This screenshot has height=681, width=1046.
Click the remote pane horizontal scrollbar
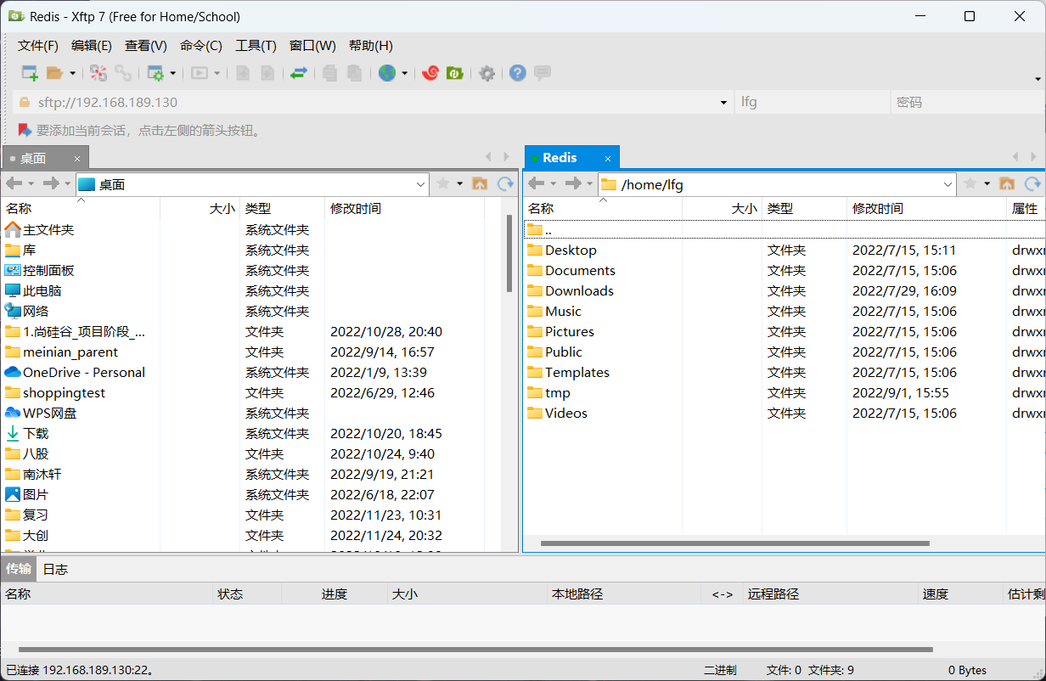pos(735,543)
